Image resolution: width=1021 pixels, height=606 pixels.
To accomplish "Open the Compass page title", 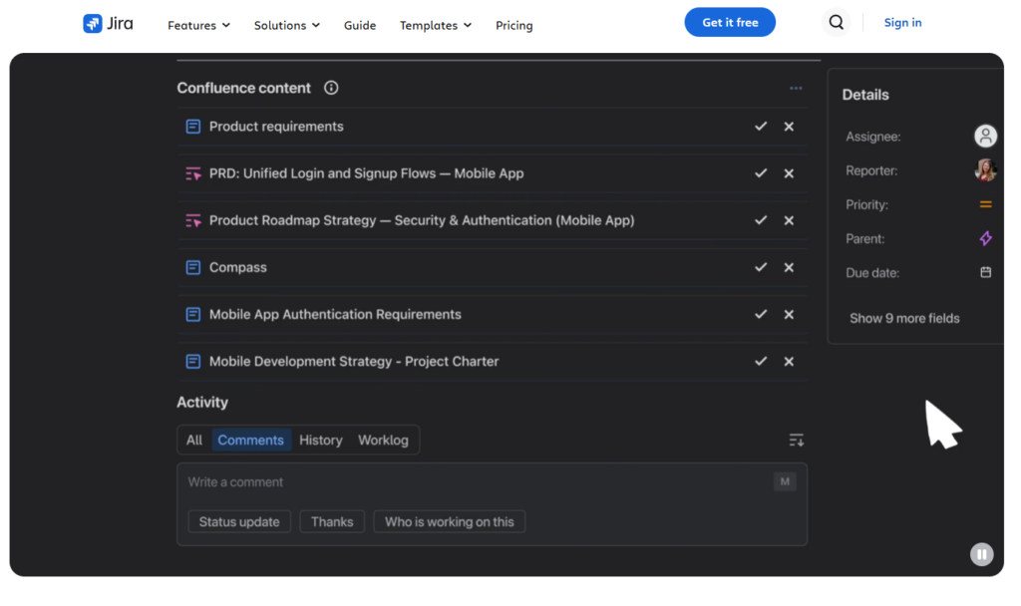I will (x=237, y=267).
